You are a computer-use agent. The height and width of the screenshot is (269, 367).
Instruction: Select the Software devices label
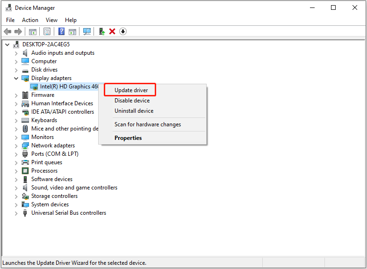[52, 179]
